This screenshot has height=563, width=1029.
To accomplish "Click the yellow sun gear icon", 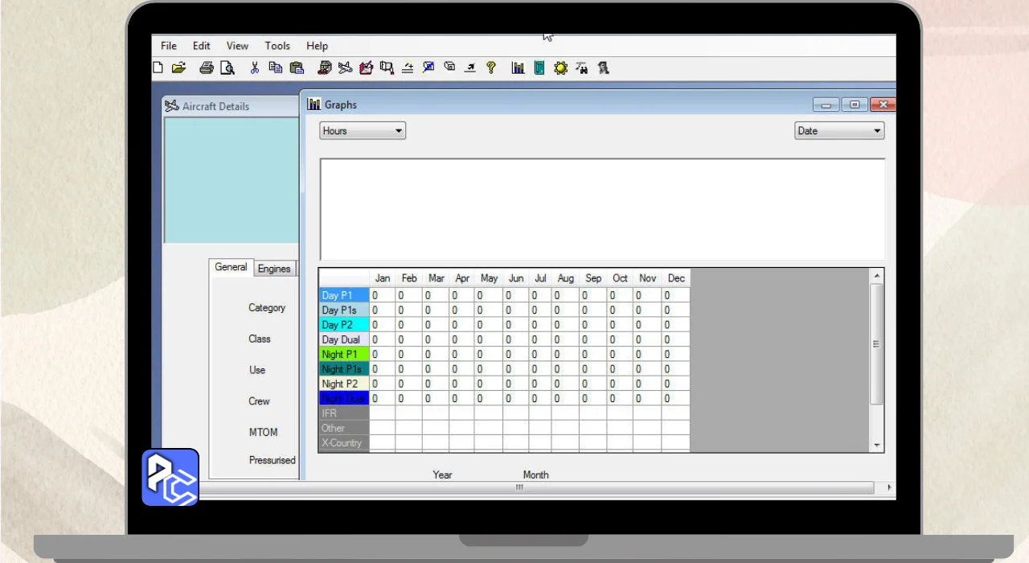I will 560,68.
